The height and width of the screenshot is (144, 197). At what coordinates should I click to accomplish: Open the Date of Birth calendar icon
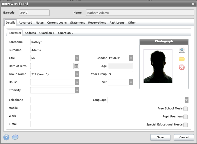coord(76,66)
